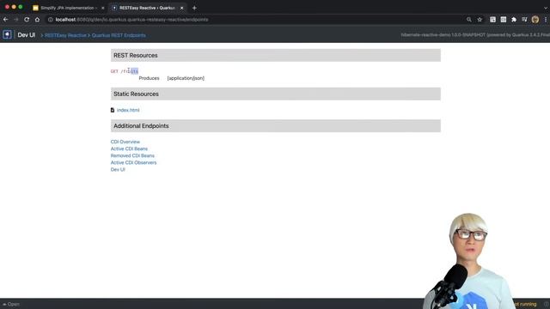Image resolution: width=550 pixels, height=309 pixels.
Task: Click the site info icon beside localhost
Action: click(x=51, y=20)
